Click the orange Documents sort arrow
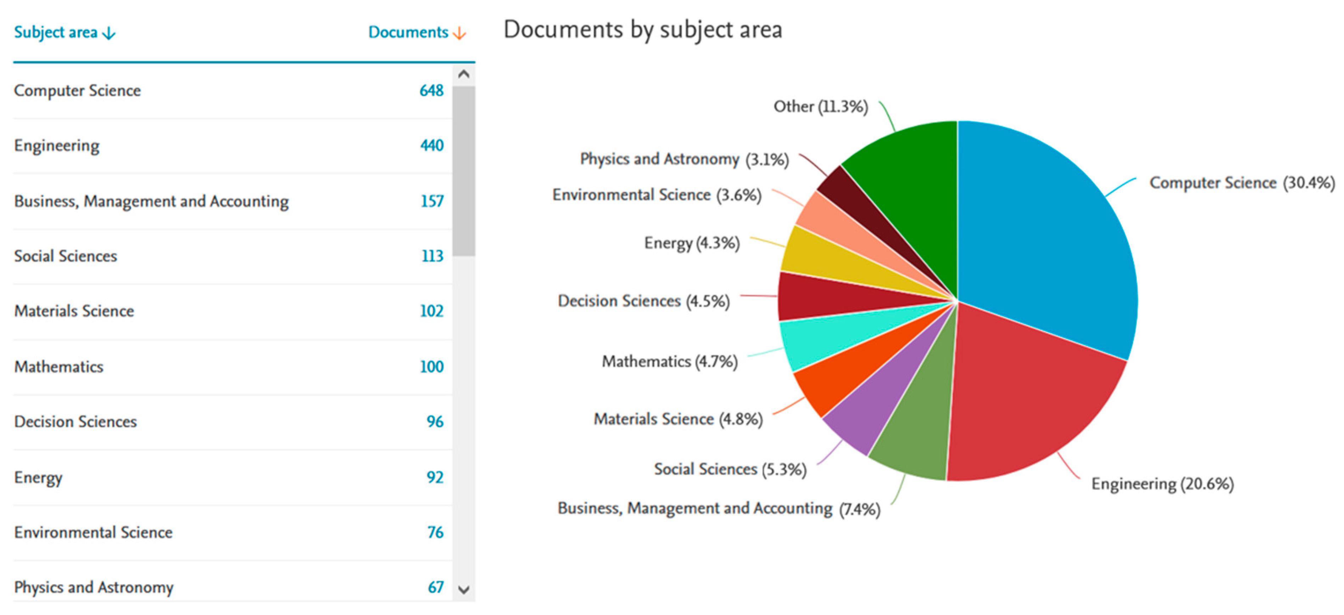1344x615 pixels. 459,33
